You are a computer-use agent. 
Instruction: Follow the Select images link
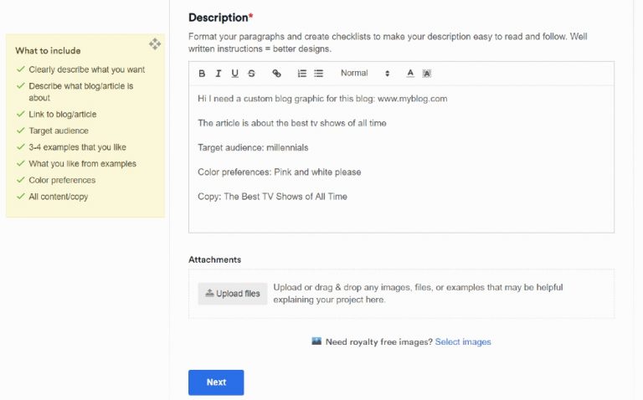tap(463, 342)
